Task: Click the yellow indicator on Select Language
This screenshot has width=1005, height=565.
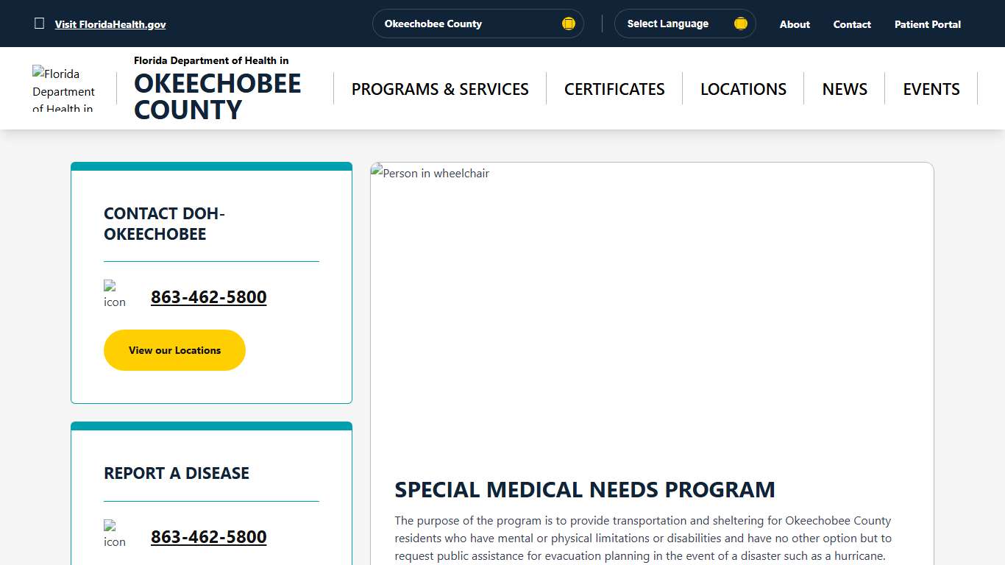Action: tap(740, 23)
